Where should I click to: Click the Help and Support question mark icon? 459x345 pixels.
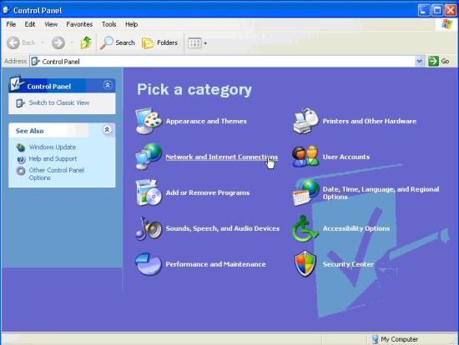tap(21, 159)
